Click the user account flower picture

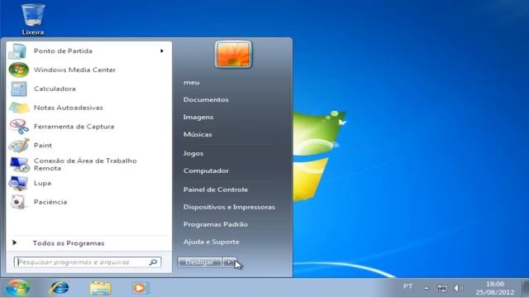tap(233, 55)
